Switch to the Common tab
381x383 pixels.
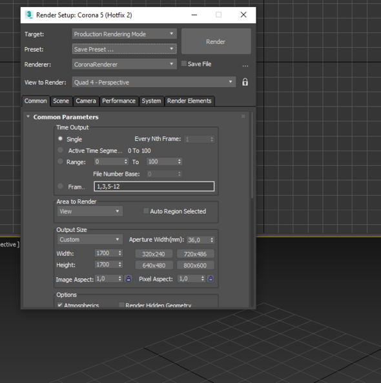pyautogui.click(x=36, y=101)
